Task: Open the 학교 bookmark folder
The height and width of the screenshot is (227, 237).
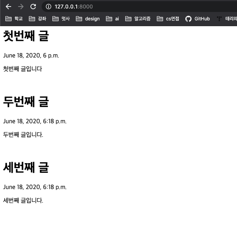Action: (14, 19)
